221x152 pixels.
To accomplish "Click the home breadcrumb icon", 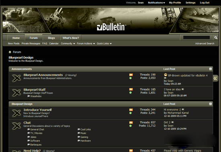I will click(10, 52).
